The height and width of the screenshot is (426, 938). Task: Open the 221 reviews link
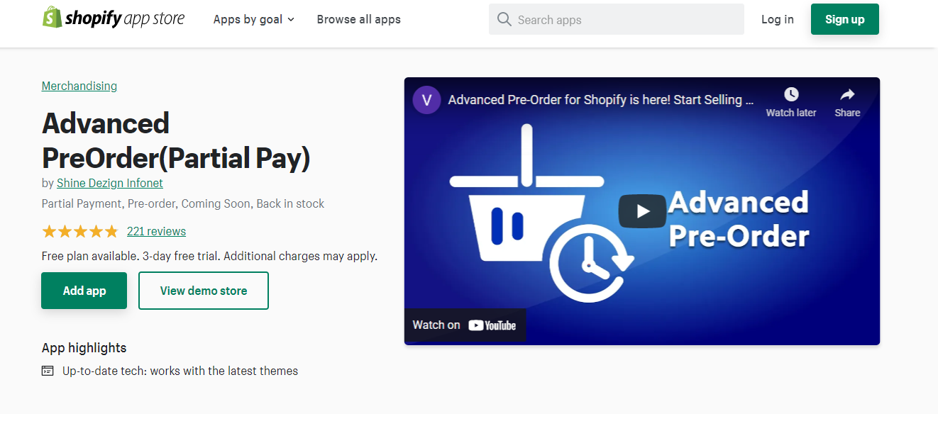point(156,231)
